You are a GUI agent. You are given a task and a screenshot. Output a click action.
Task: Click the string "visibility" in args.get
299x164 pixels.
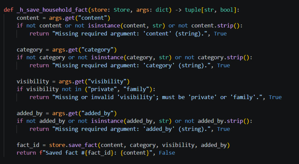[107, 81]
